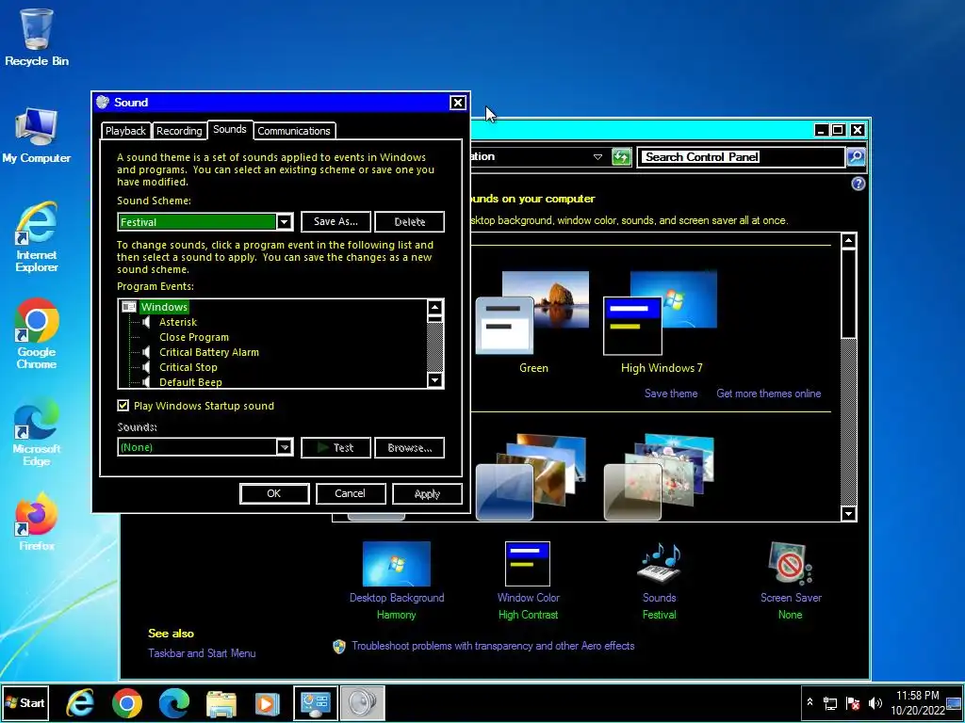The width and height of the screenshot is (965, 723).
Task: Click the Save theme link
Action: (671, 394)
